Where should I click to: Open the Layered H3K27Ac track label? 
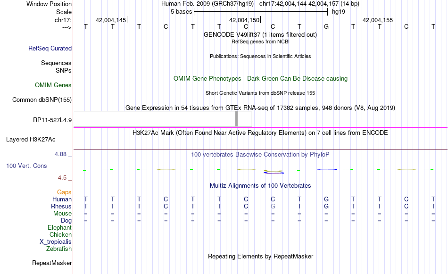point(31,140)
